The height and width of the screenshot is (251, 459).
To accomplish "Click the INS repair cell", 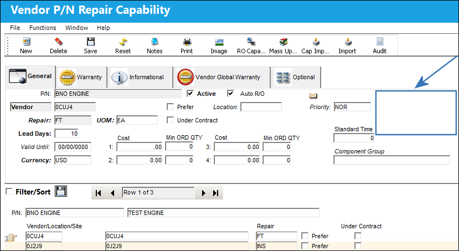I will coord(276,246).
